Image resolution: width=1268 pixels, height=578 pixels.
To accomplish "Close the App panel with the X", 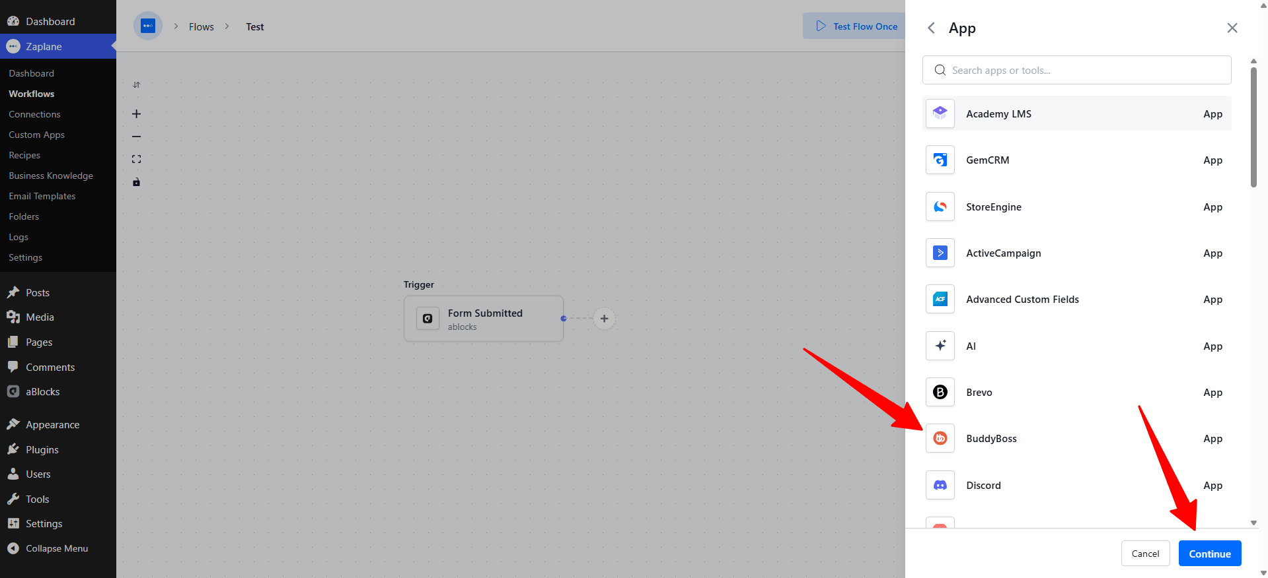I will [1232, 28].
